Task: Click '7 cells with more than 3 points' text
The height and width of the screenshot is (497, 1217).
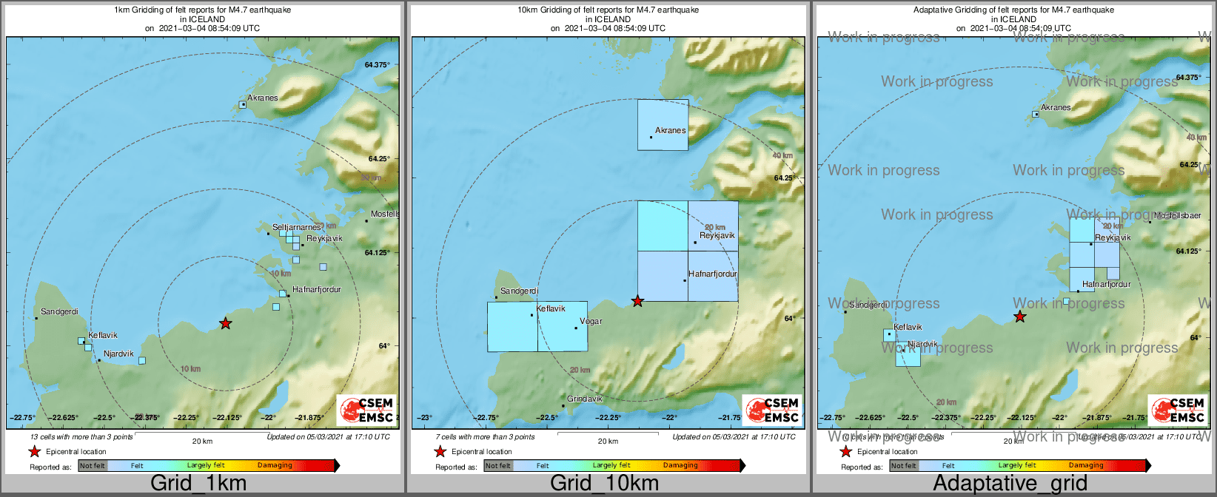Action: click(485, 437)
